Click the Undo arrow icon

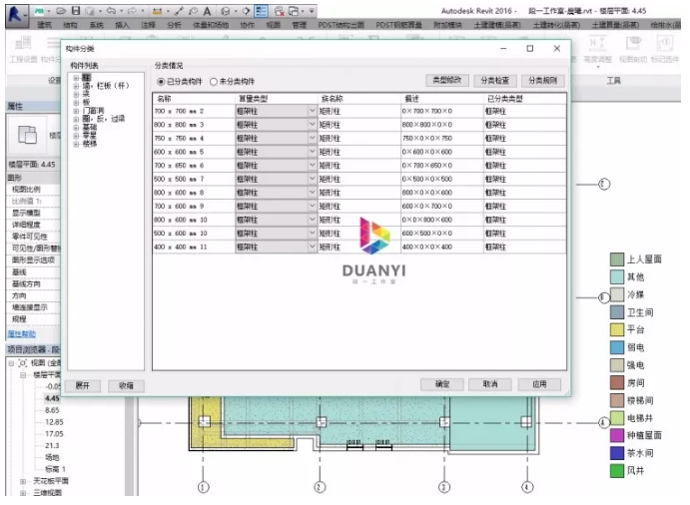click(111, 11)
